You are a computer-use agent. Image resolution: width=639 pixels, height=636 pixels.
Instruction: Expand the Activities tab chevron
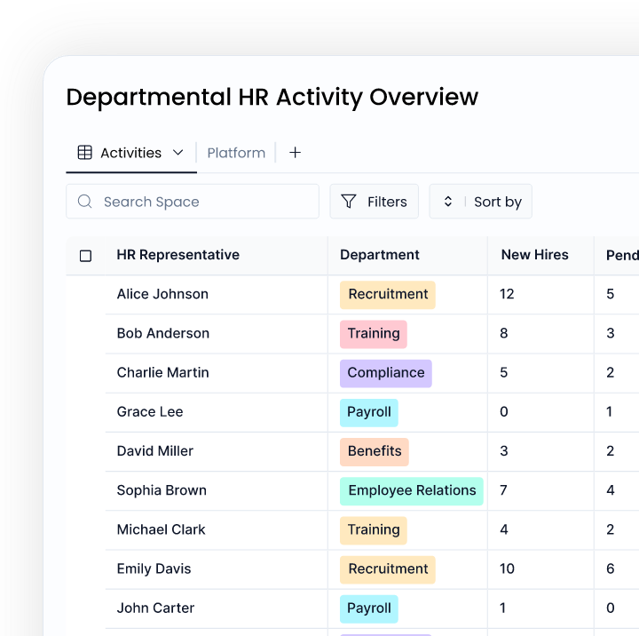(x=178, y=153)
